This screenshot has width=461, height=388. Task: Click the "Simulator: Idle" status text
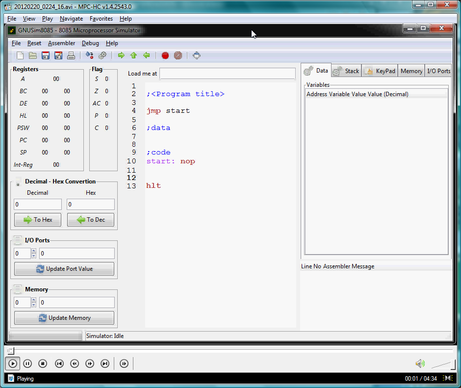105,336
